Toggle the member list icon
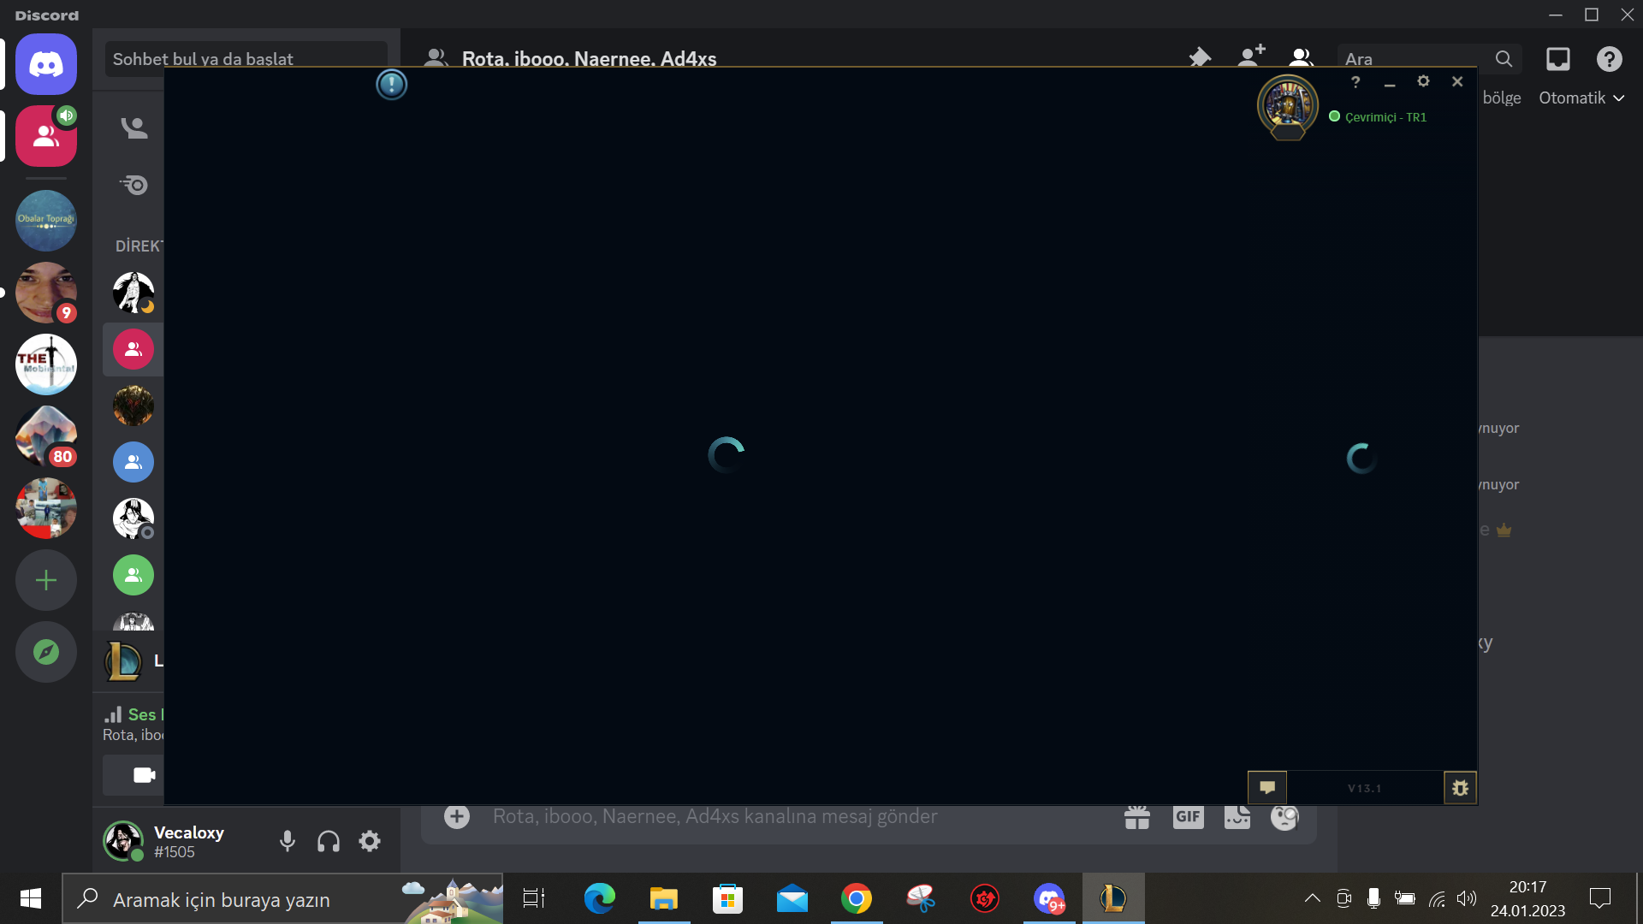This screenshot has height=924, width=1643. (1301, 58)
